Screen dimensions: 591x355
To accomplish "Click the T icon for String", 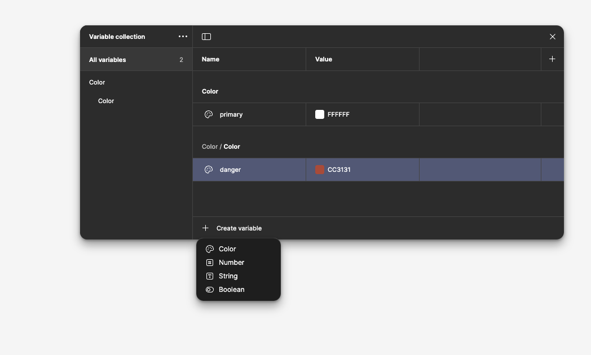I will [x=210, y=276].
